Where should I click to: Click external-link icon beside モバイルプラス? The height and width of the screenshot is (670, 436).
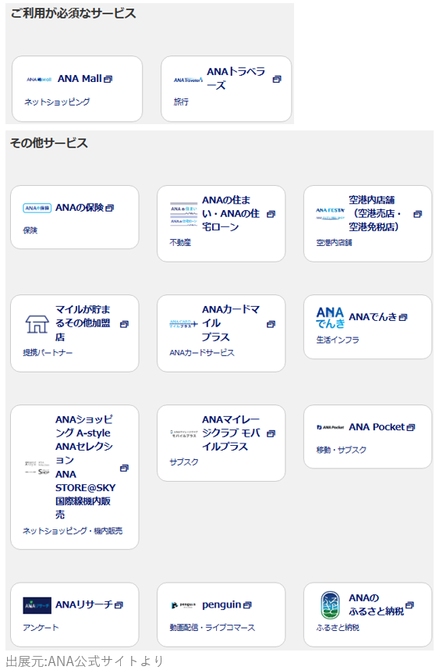(271, 433)
